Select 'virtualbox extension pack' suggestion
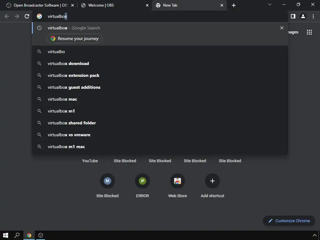The width and height of the screenshot is (320, 240). point(160,75)
